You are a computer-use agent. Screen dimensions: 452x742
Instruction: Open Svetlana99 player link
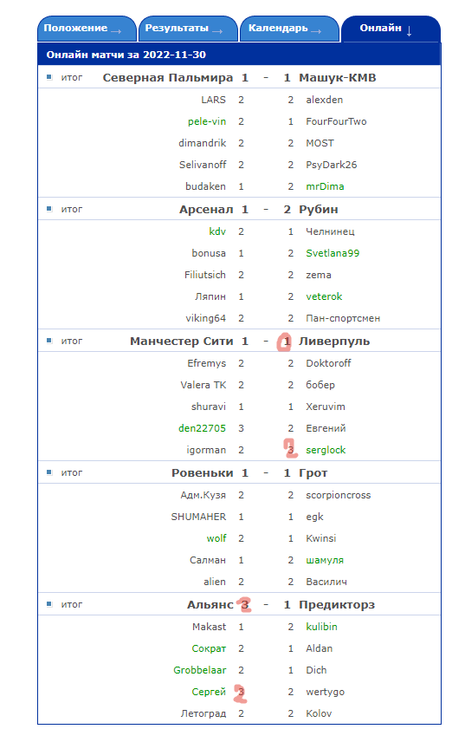[333, 253]
